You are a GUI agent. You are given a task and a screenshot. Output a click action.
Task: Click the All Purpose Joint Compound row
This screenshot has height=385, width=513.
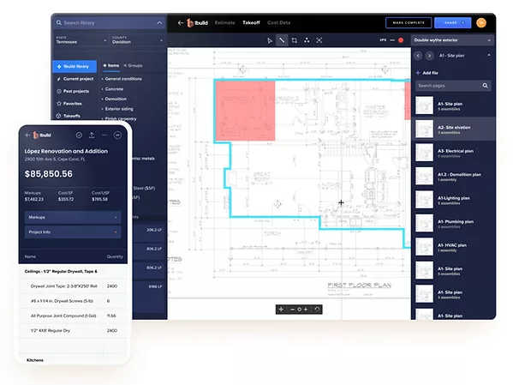tap(73, 316)
